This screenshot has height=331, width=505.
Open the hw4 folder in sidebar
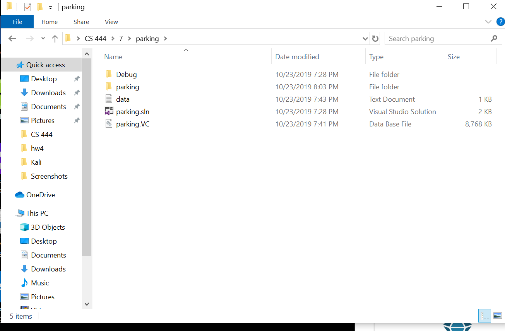[32, 148]
